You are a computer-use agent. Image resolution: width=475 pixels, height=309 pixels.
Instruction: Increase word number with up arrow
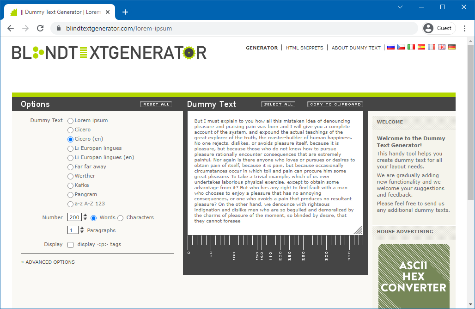[85, 216]
